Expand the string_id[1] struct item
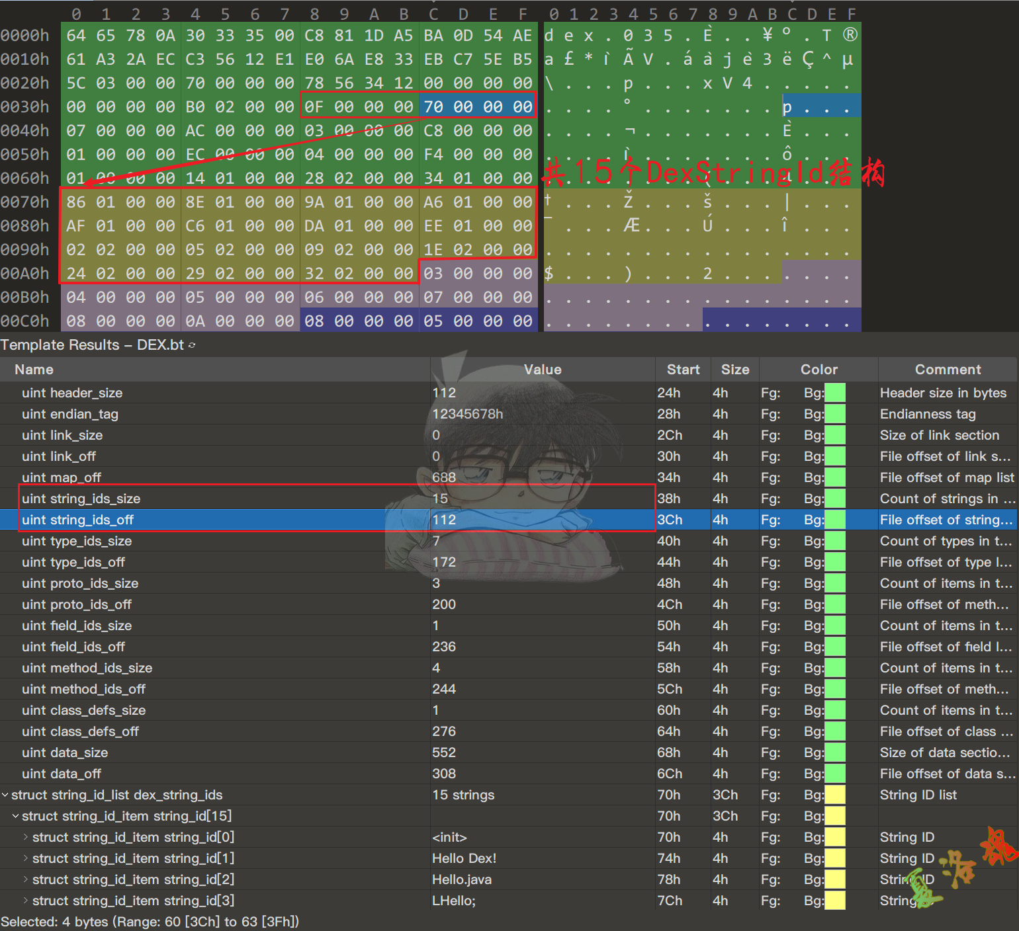 coord(26,858)
